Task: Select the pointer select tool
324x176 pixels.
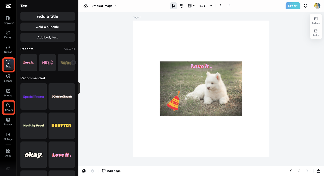Action: 173,6
